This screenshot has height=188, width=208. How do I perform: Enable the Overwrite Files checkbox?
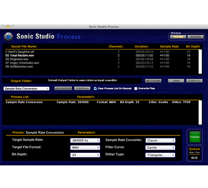point(136,89)
